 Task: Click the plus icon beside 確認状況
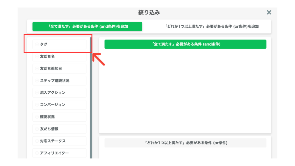tap(37, 117)
